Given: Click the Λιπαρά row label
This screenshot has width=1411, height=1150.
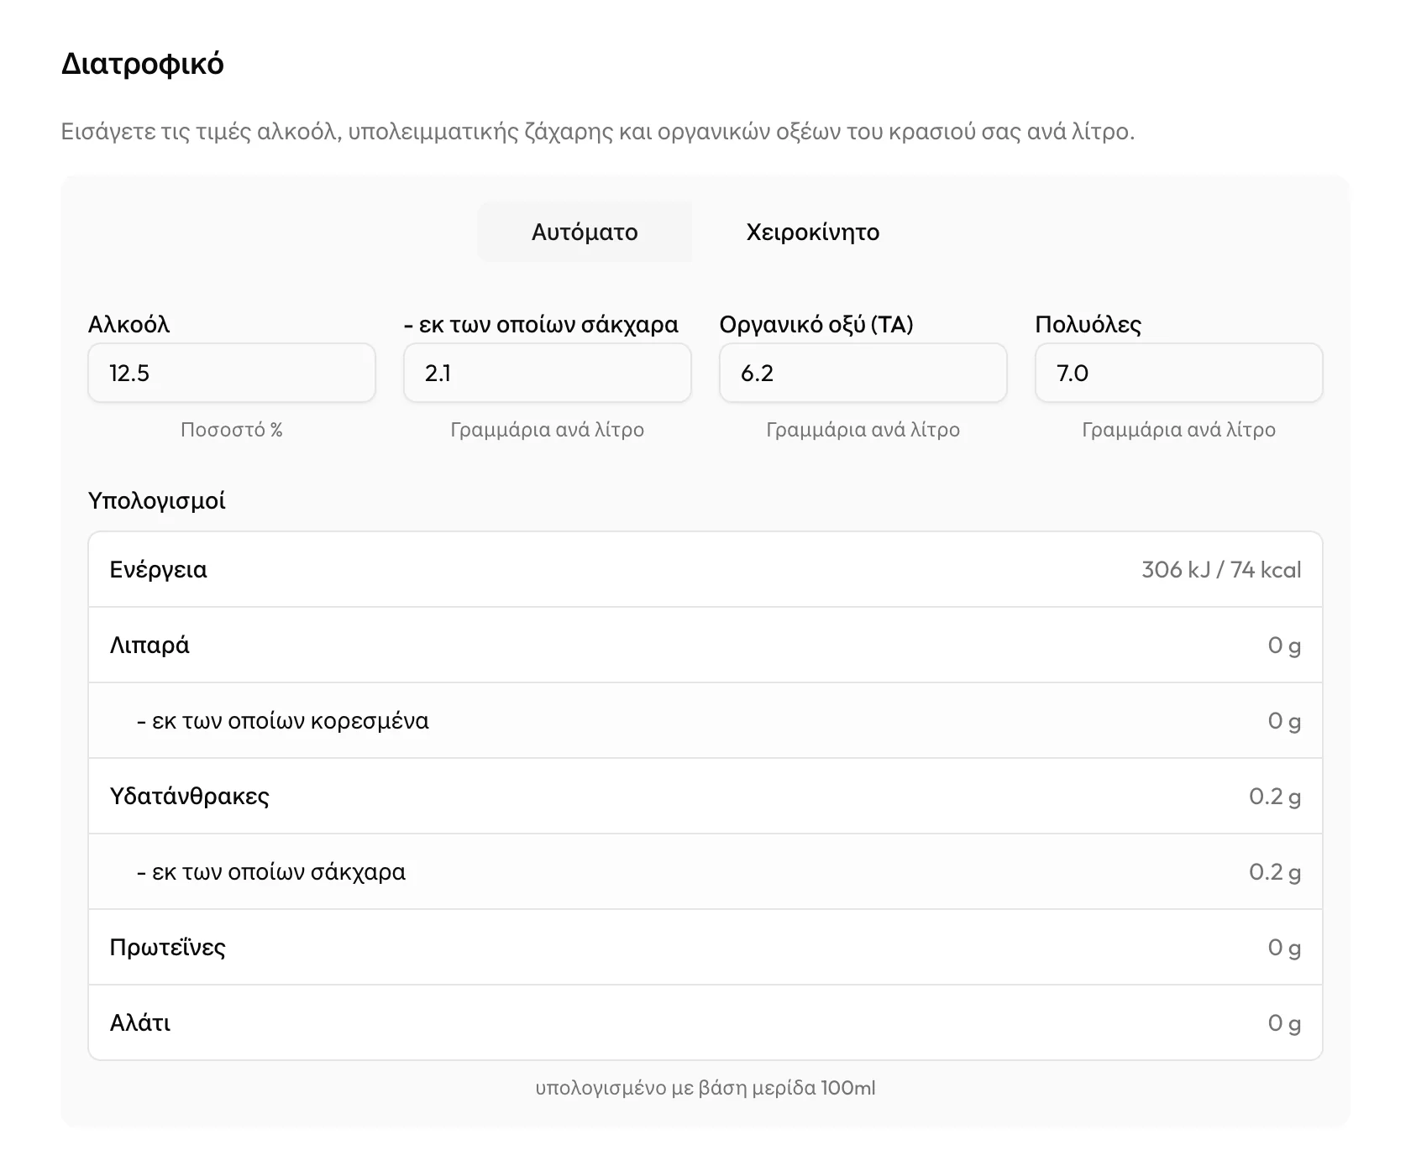Looking at the screenshot, I should 149,646.
